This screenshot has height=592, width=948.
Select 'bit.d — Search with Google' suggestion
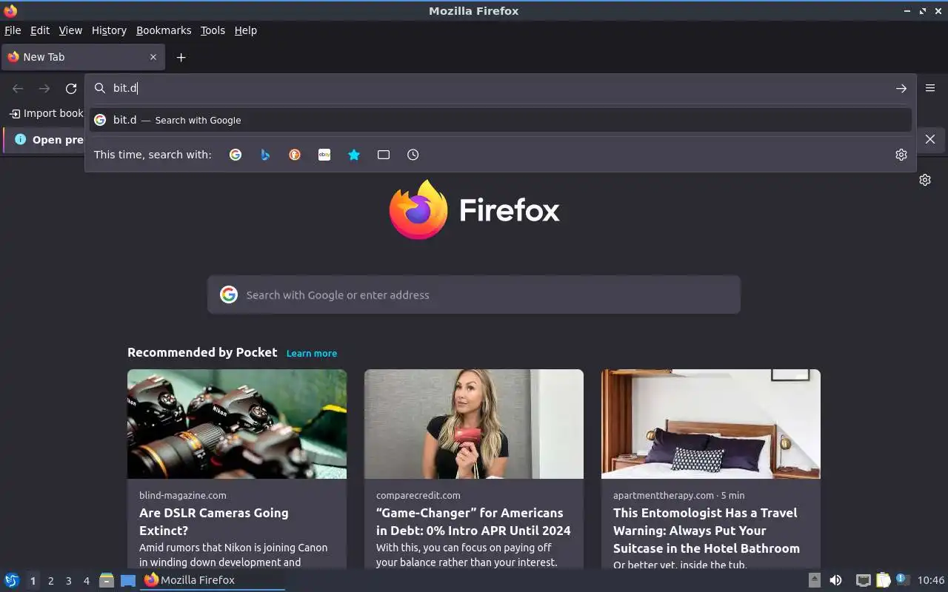(x=500, y=120)
